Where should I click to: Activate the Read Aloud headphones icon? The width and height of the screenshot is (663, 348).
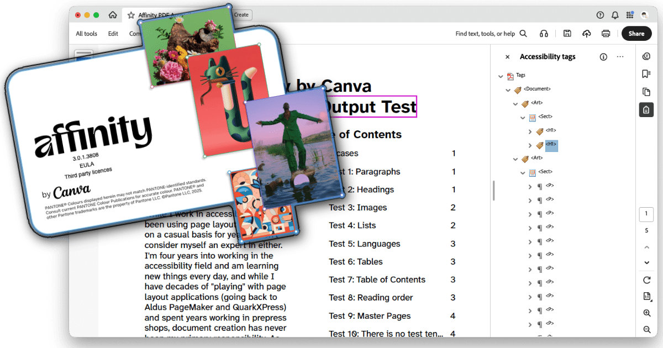pyautogui.click(x=544, y=33)
